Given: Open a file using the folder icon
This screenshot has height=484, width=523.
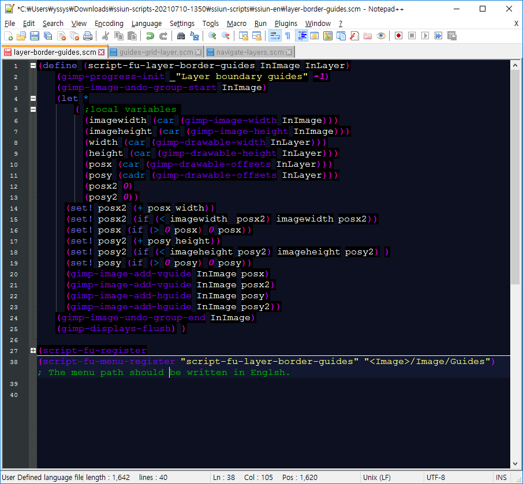Looking at the screenshot, I should click(x=21, y=36).
